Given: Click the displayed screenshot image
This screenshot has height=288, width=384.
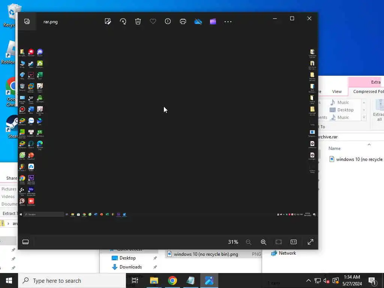Looking at the screenshot, I should click(168, 132).
